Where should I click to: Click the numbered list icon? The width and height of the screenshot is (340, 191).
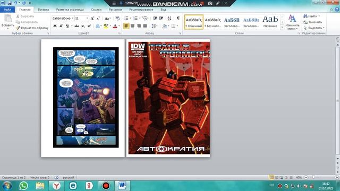coord(135,19)
